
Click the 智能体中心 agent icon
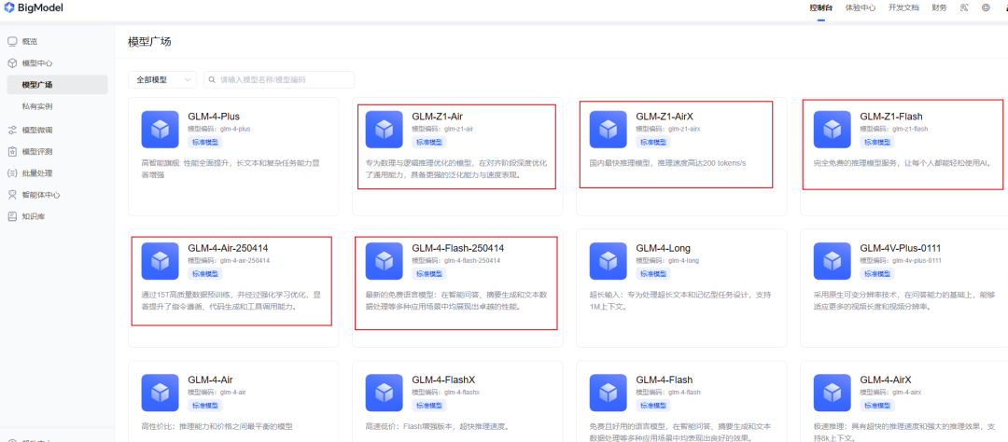click(12, 195)
